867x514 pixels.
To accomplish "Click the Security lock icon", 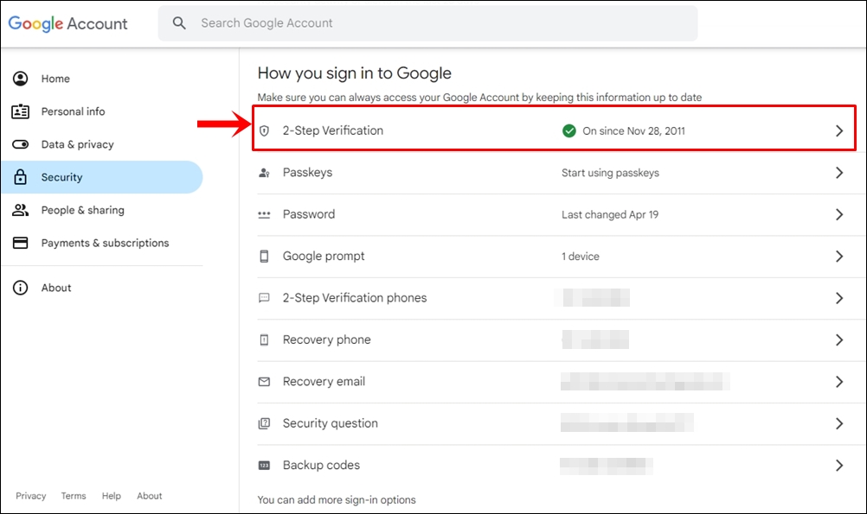I will [x=21, y=177].
